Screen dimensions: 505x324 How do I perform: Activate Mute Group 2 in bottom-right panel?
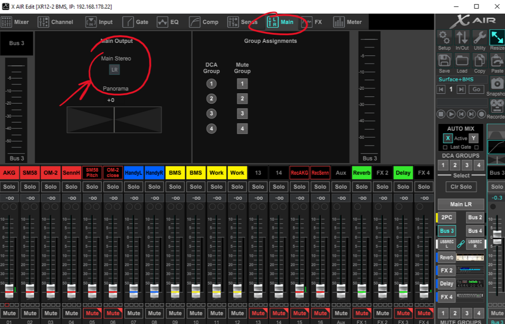coord(455,313)
